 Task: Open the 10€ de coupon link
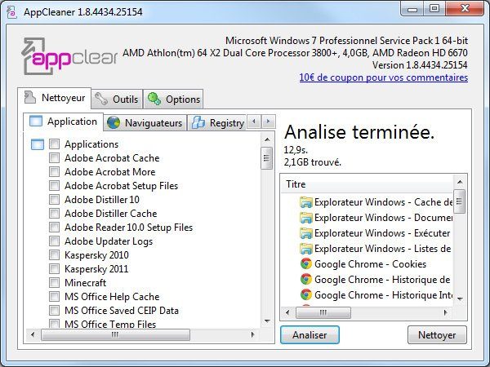pos(384,77)
